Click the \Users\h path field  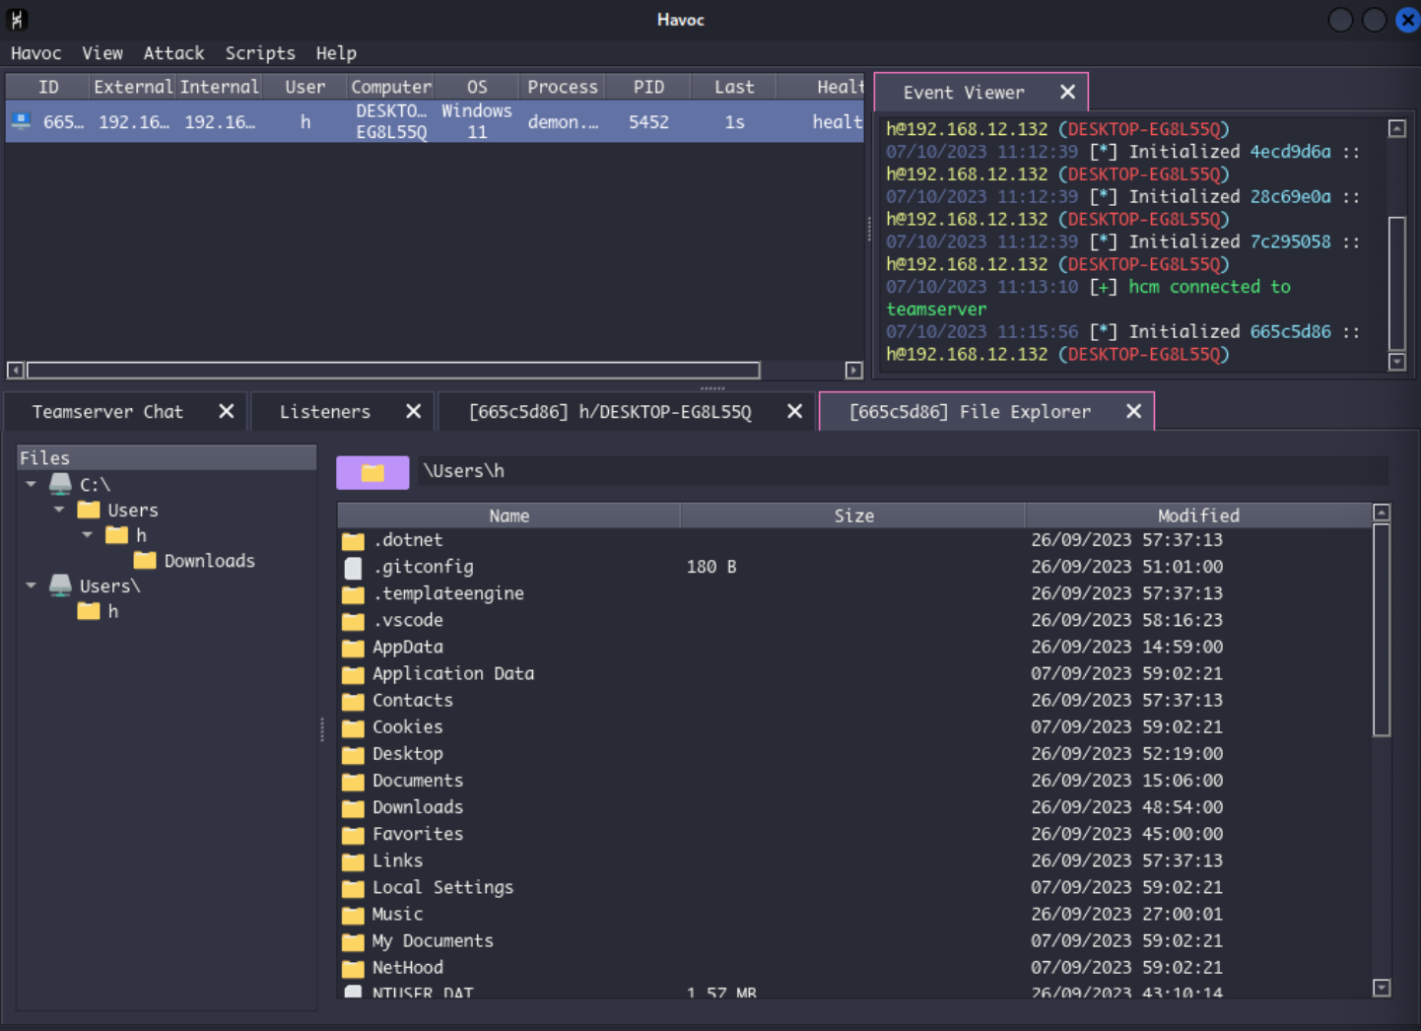pyautogui.click(x=902, y=471)
